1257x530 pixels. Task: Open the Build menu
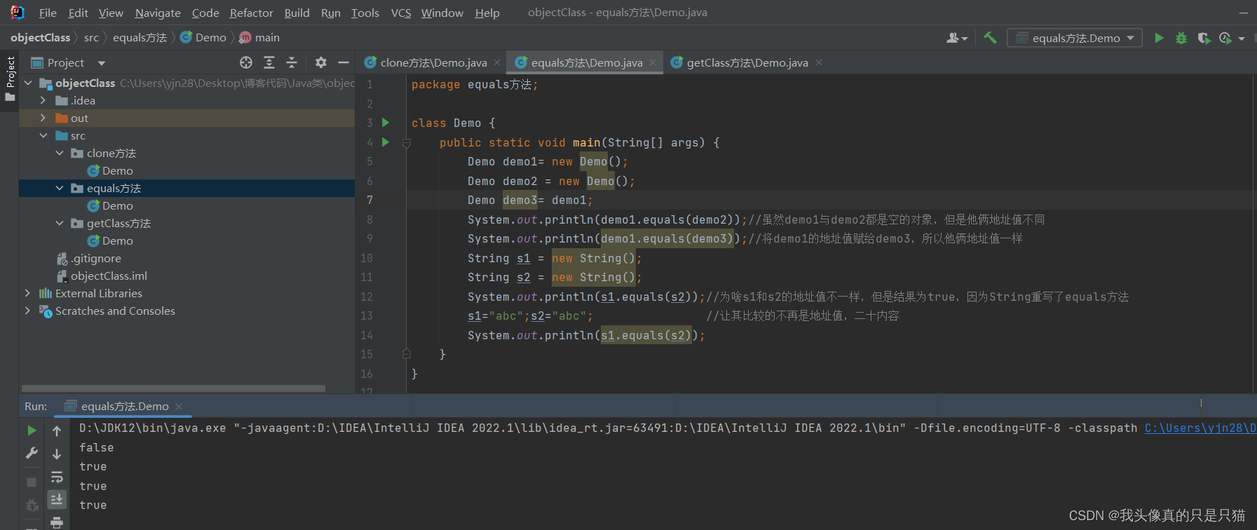click(297, 13)
